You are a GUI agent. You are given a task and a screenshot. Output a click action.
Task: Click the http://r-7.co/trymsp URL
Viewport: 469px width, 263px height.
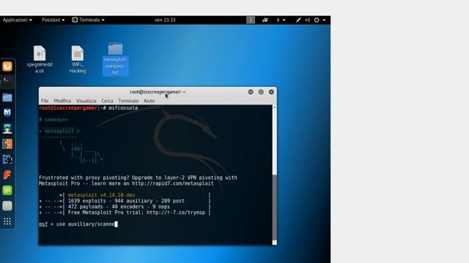176,213
